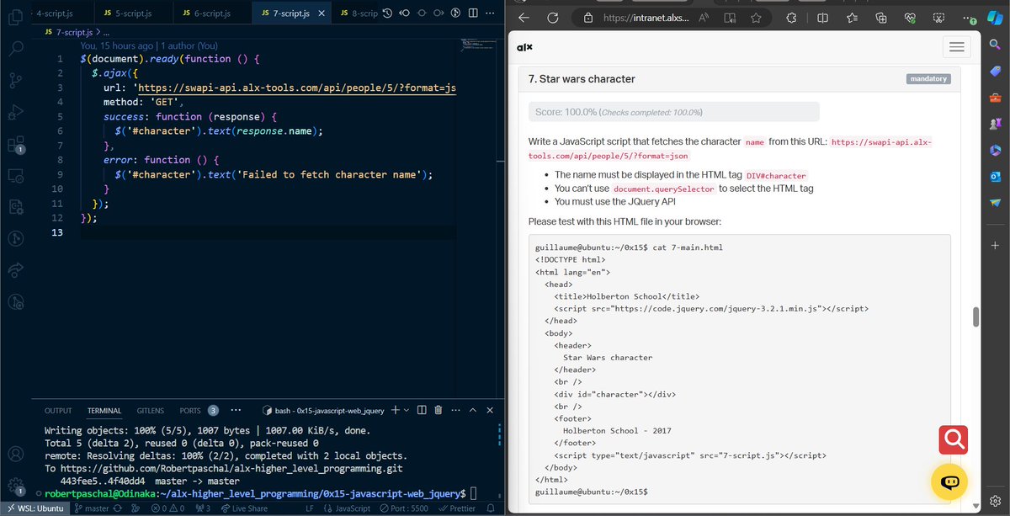Click the Score progress bar
The height and width of the screenshot is (516, 1010).
point(673,112)
